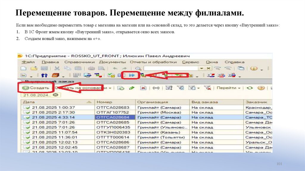305x171 pixels.
Task: Click the Clear filter funnel with red X
Action: point(207,88)
